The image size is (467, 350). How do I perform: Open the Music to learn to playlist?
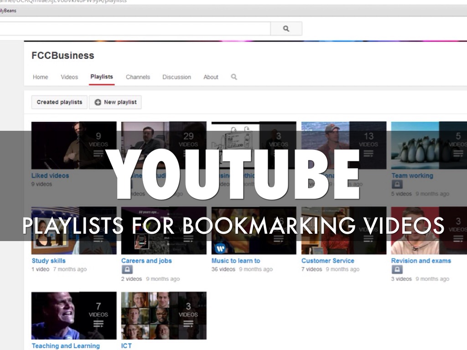235,261
